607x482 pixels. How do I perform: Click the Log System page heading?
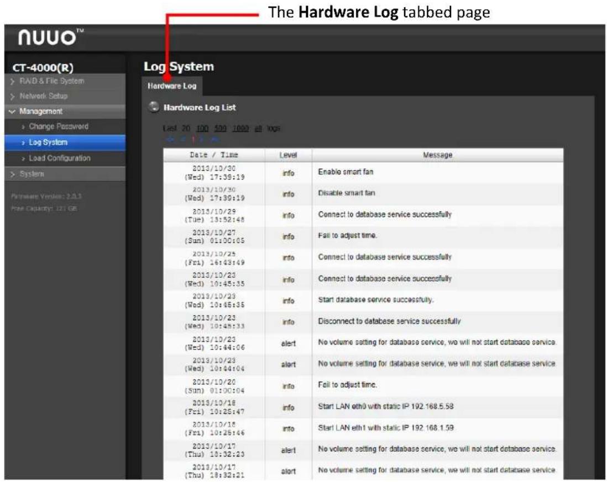179,66
